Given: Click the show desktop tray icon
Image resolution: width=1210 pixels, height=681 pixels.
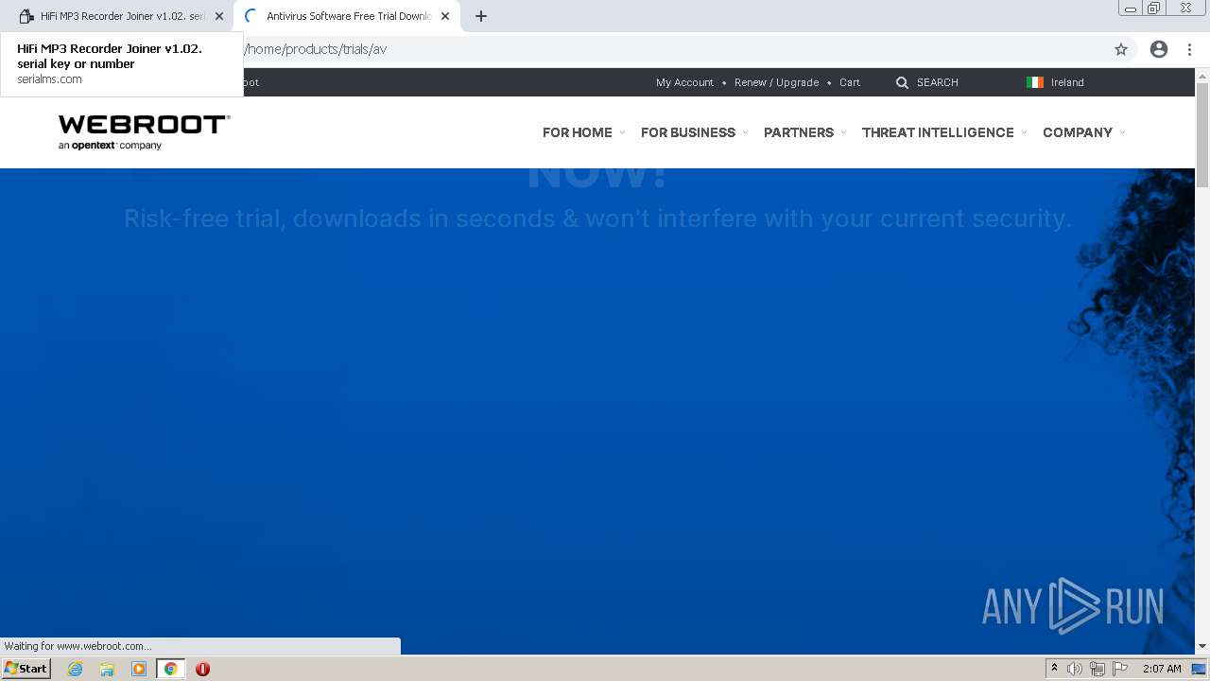Looking at the screenshot, I should [1199, 669].
